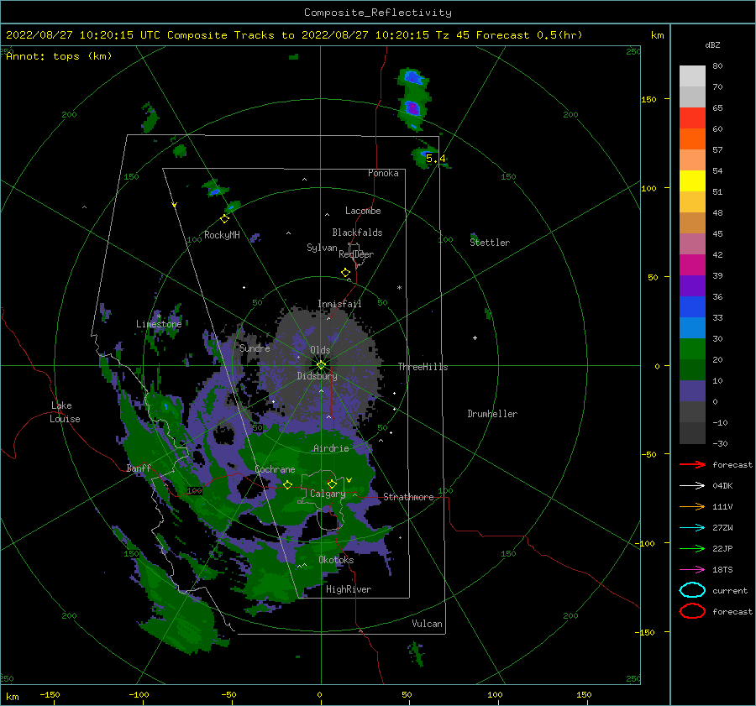The height and width of the screenshot is (706, 756).
Task: Select the orange 111V arrow icon
Action: (692, 506)
